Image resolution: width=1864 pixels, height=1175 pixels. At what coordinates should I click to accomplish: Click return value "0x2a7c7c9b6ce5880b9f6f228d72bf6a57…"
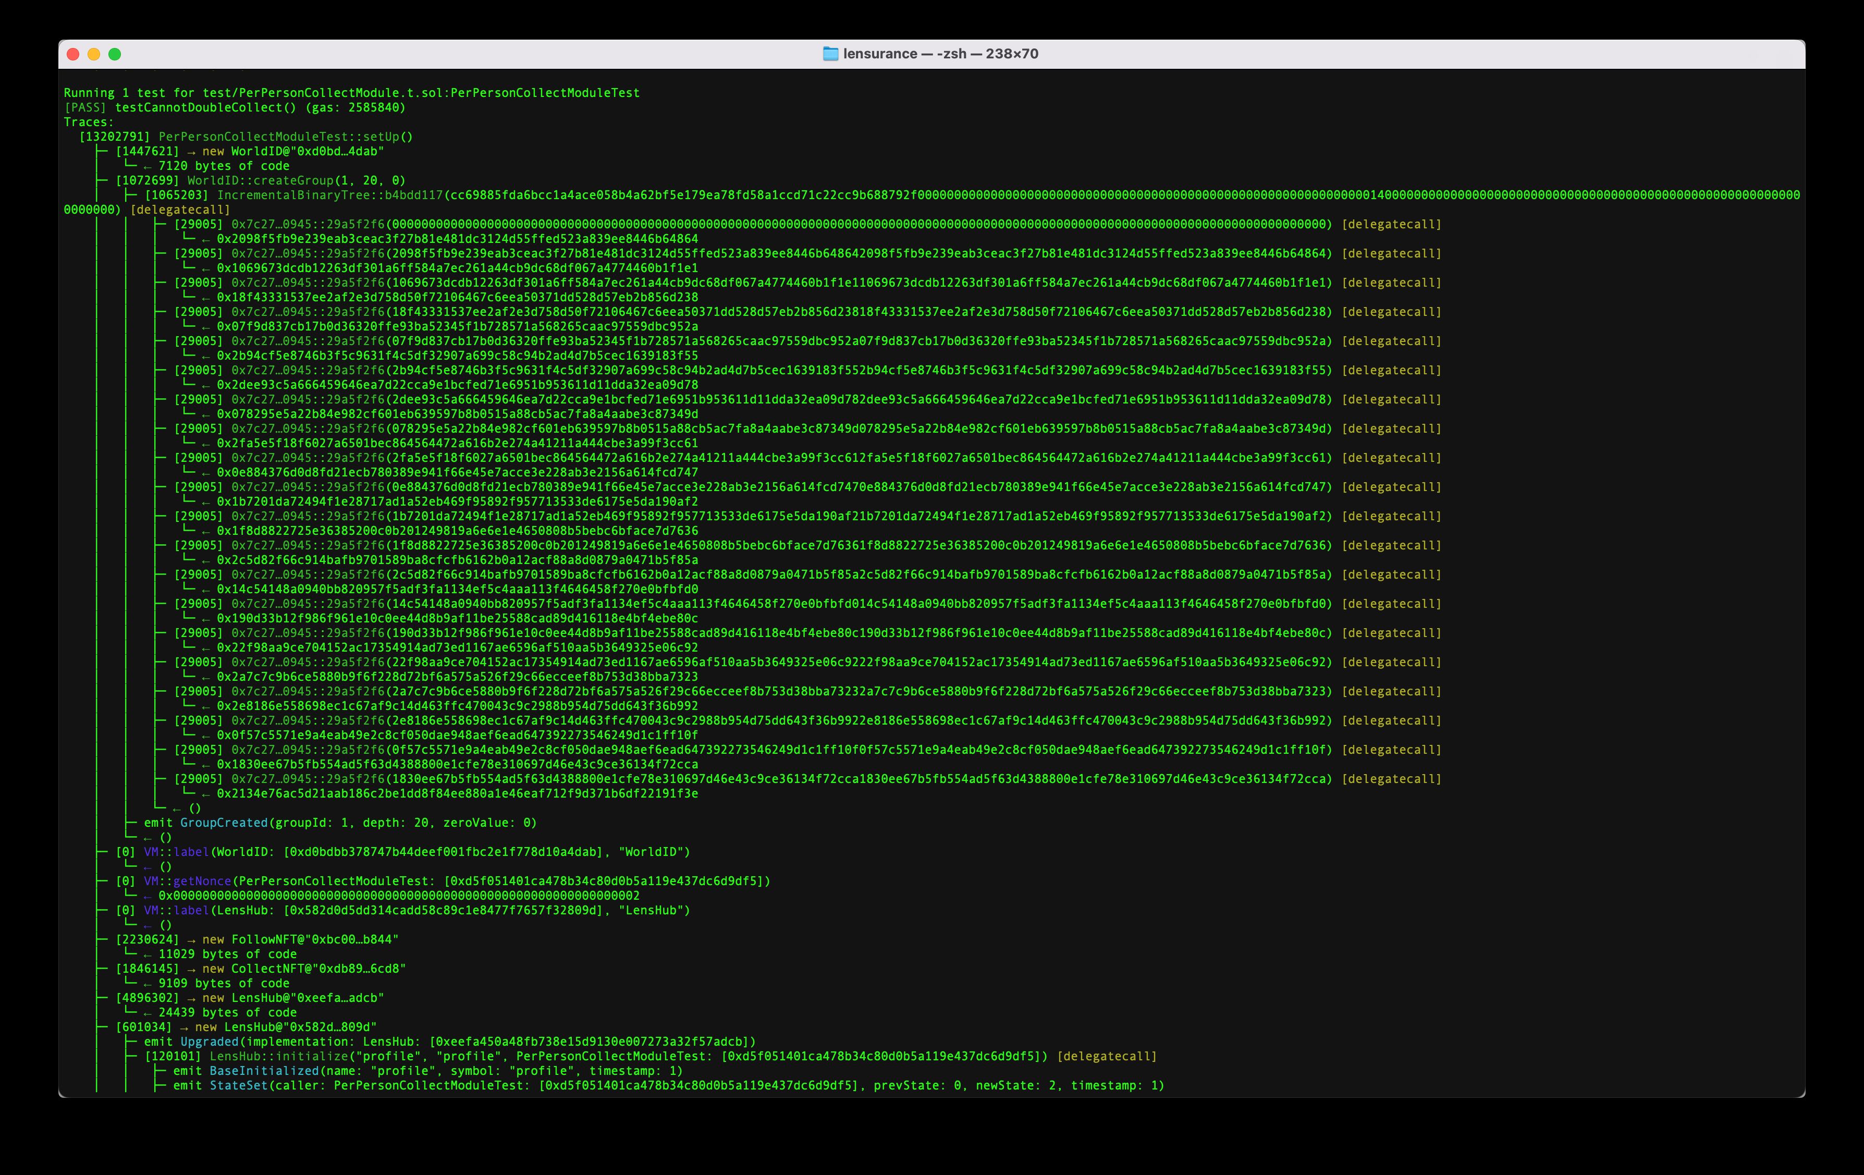pos(458,677)
